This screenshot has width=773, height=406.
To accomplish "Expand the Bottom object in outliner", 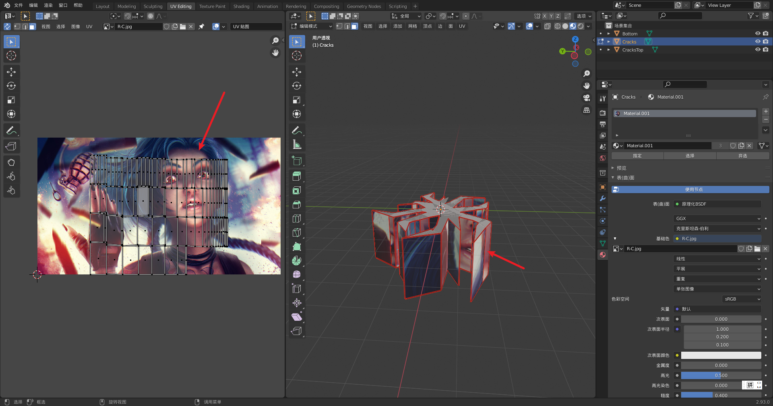I will click(x=609, y=34).
